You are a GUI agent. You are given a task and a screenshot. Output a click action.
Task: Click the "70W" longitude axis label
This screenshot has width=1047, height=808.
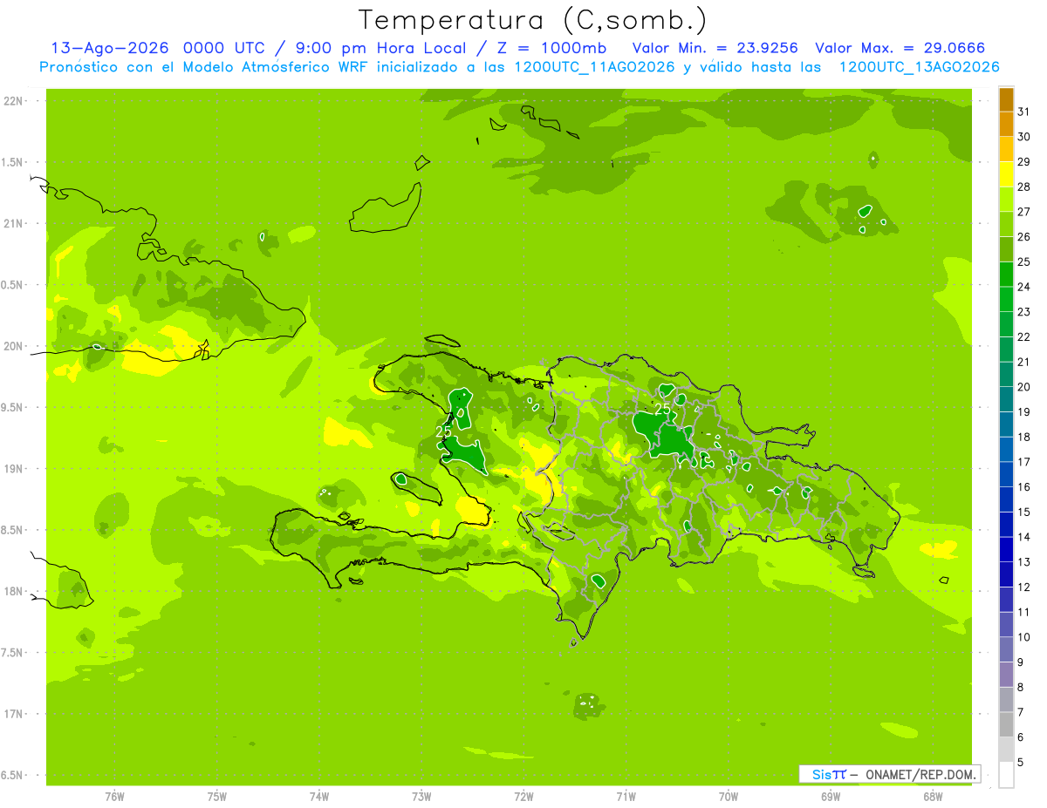coord(729,796)
